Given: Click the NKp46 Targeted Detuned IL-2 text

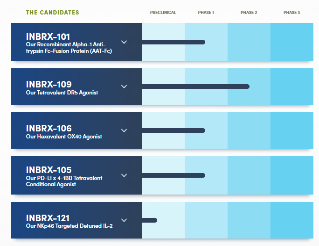Looking at the screenshot, I should [x=69, y=226].
